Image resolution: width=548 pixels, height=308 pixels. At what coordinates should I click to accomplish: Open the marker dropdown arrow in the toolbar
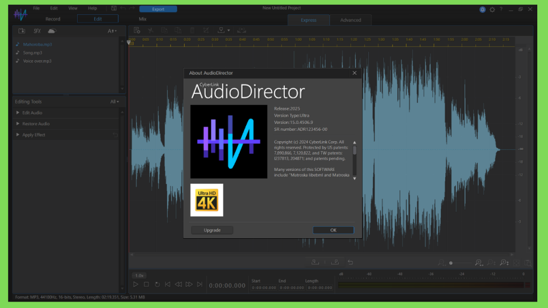229,30
